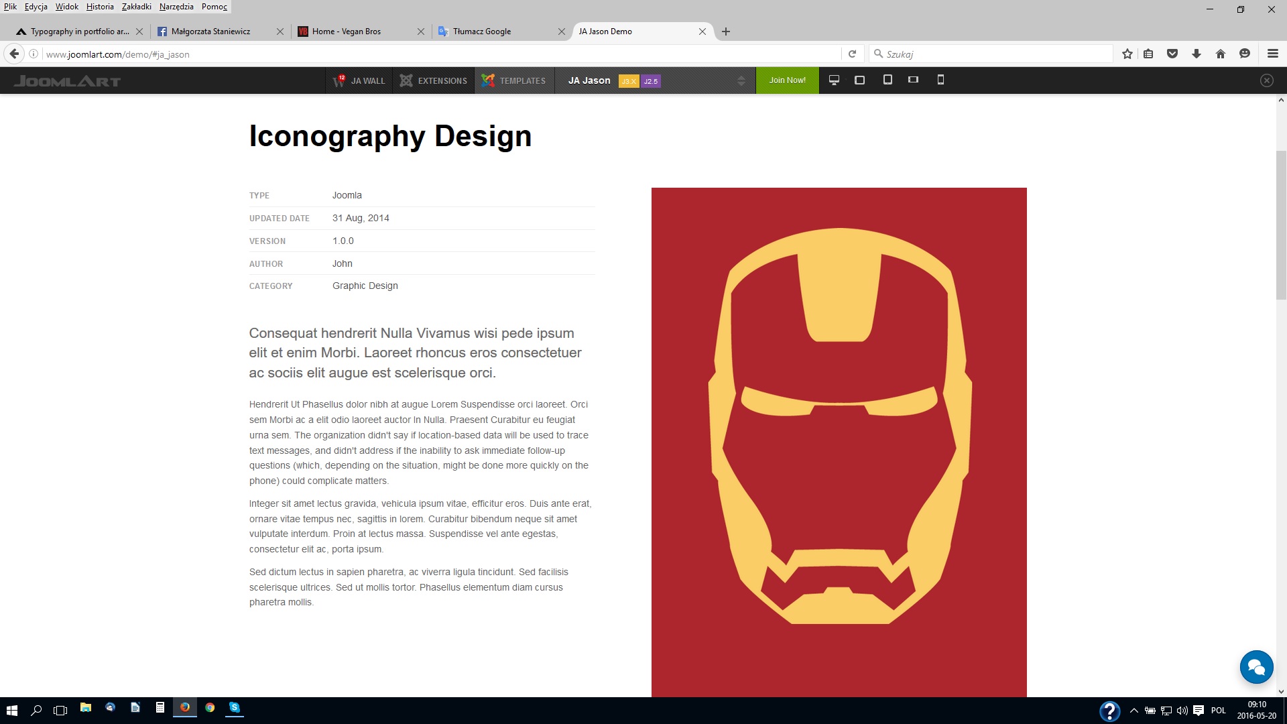Screen dimensions: 1287x724
Task: Open the TEMPLATES link
Action: pos(522,80)
